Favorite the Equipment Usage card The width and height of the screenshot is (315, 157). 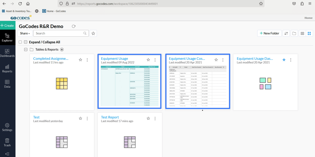coord(148,60)
